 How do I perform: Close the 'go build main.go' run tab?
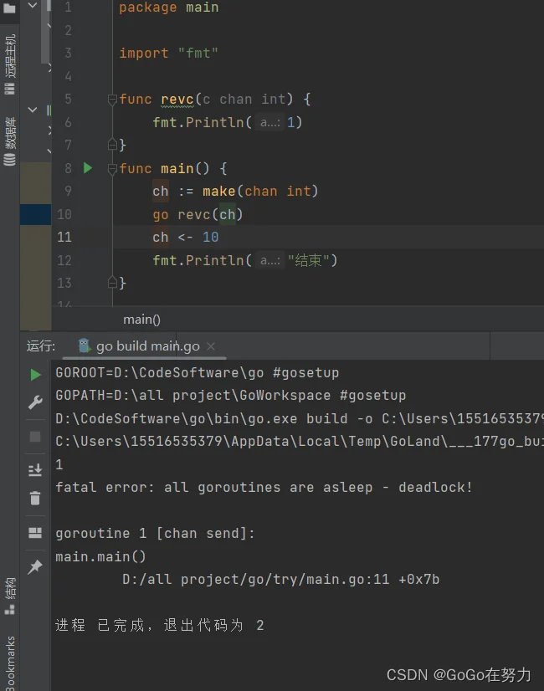click(x=211, y=346)
